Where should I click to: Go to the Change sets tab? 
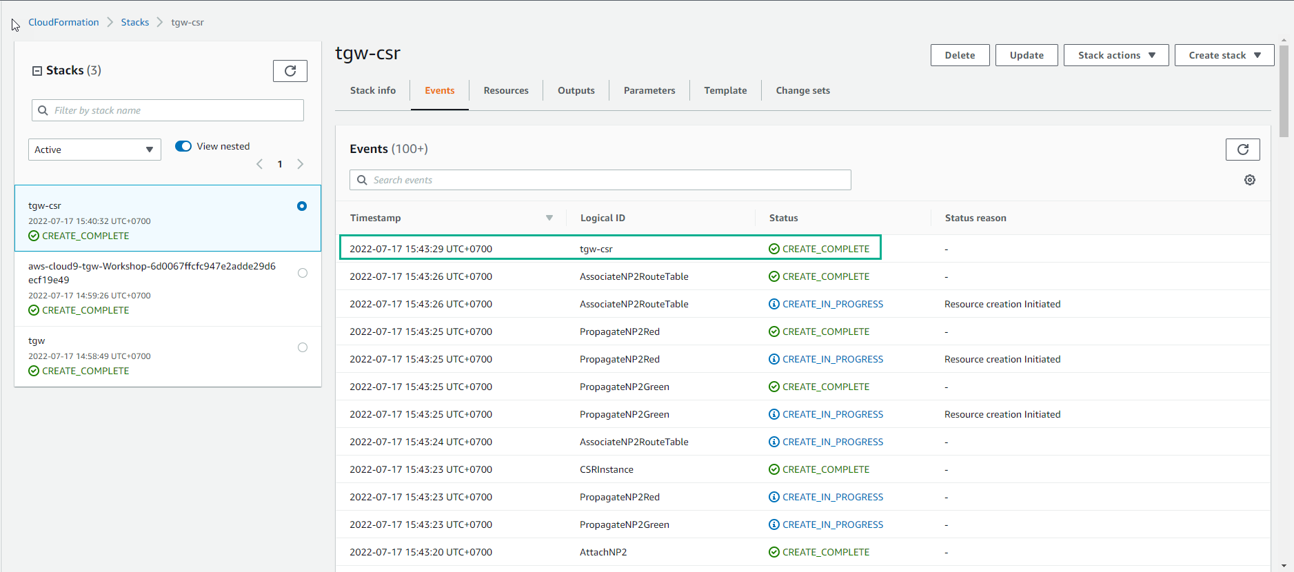tap(802, 90)
